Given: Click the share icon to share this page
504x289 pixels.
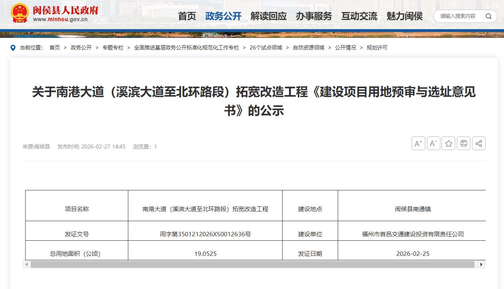Looking at the screenshot, I should (479, 143).
